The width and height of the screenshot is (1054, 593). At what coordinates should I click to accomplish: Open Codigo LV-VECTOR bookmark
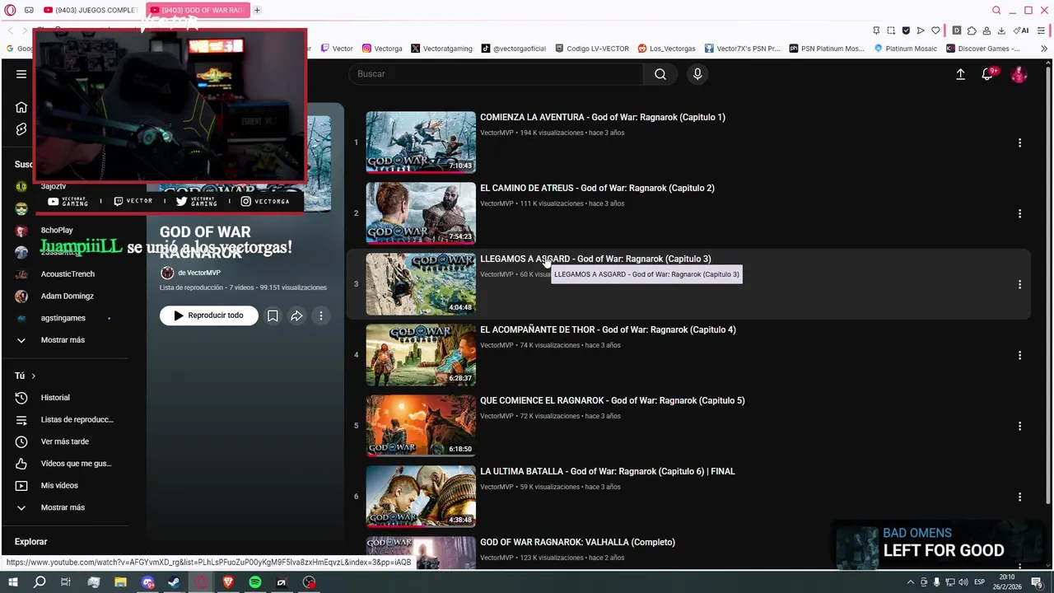592,49
